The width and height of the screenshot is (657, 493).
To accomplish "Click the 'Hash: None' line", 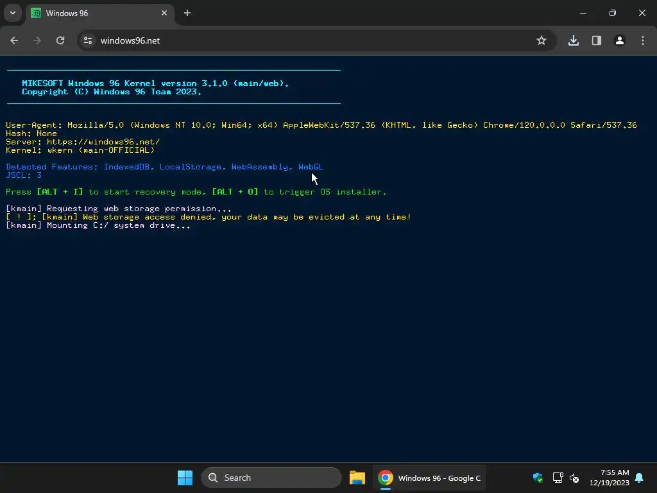I will coord(31,134).
